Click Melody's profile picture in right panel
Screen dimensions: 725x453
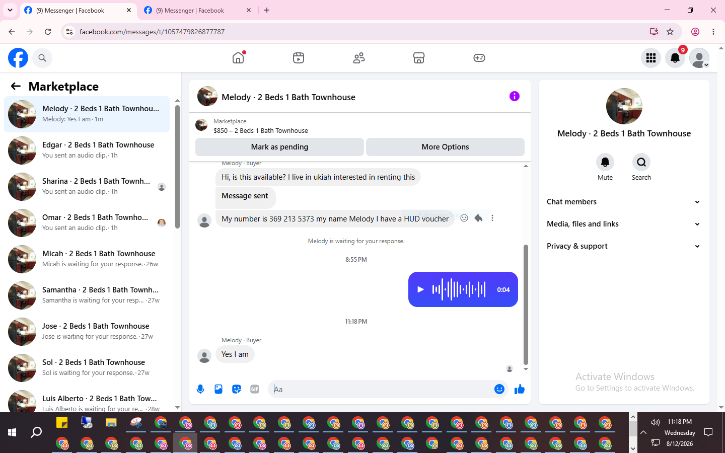click(x=624, y=106)
